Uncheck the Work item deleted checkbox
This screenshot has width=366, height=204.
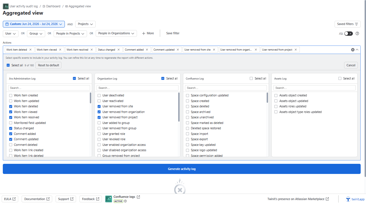(11, 106)
